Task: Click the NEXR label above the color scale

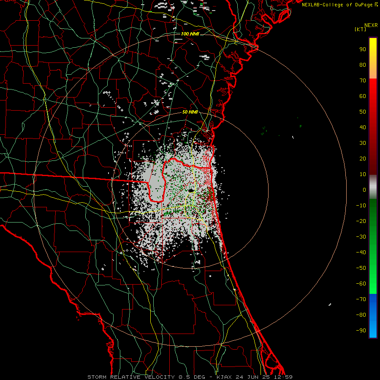Action: 371,25
